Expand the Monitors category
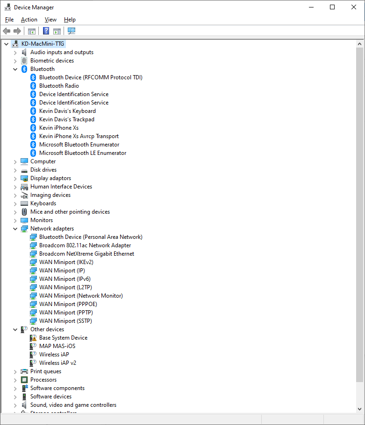Screen dimensions: 365x425 pos(15,221)
